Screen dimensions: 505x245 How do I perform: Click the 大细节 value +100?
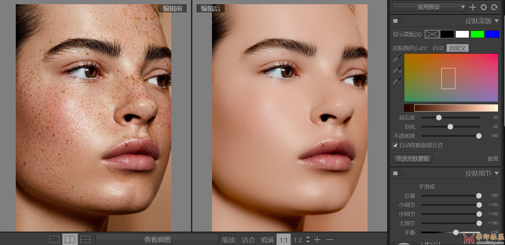[493, 223]
